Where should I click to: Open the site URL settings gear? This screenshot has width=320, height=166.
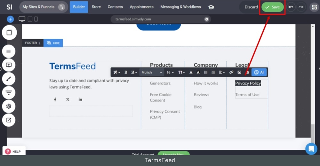tap(206, 19)
